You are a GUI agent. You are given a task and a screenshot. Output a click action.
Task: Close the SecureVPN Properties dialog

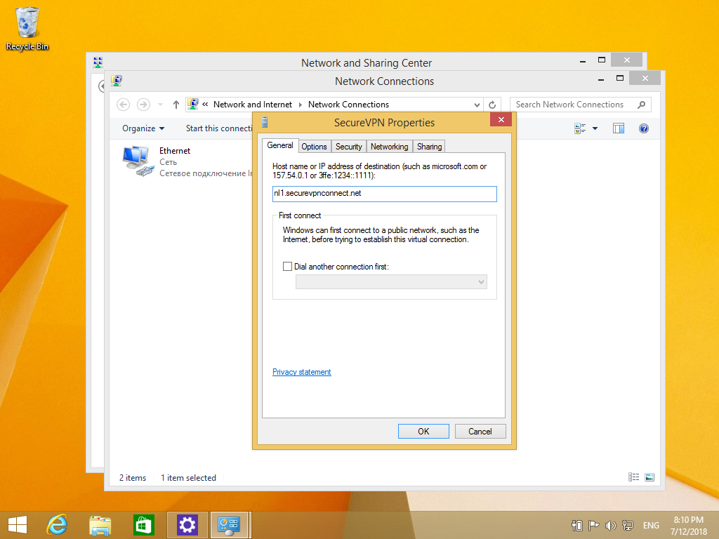click(501, 119)
